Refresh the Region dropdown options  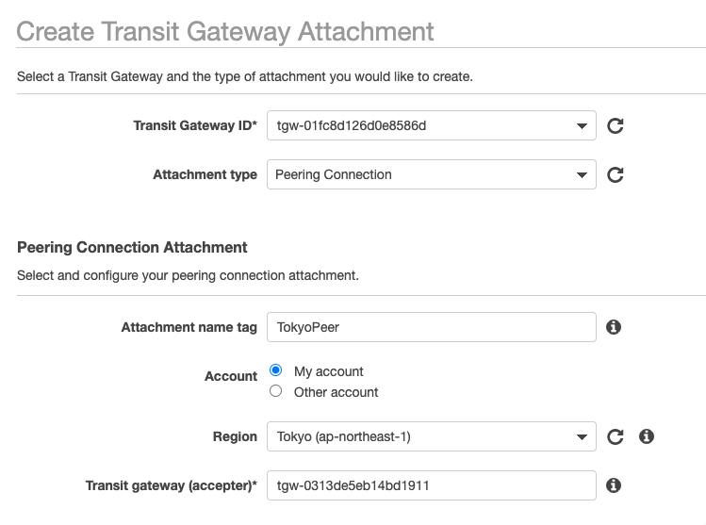(x=616, y=436)
